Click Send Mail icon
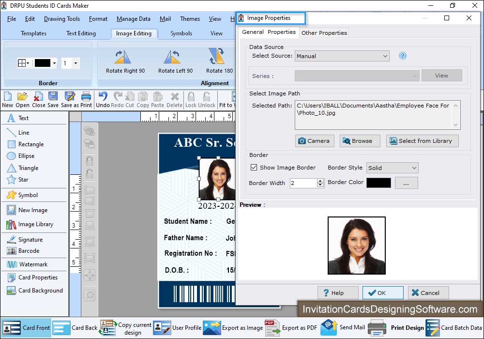Image resolution: width=484 pixels, height=339 pixels. click(x=329, y=327)
